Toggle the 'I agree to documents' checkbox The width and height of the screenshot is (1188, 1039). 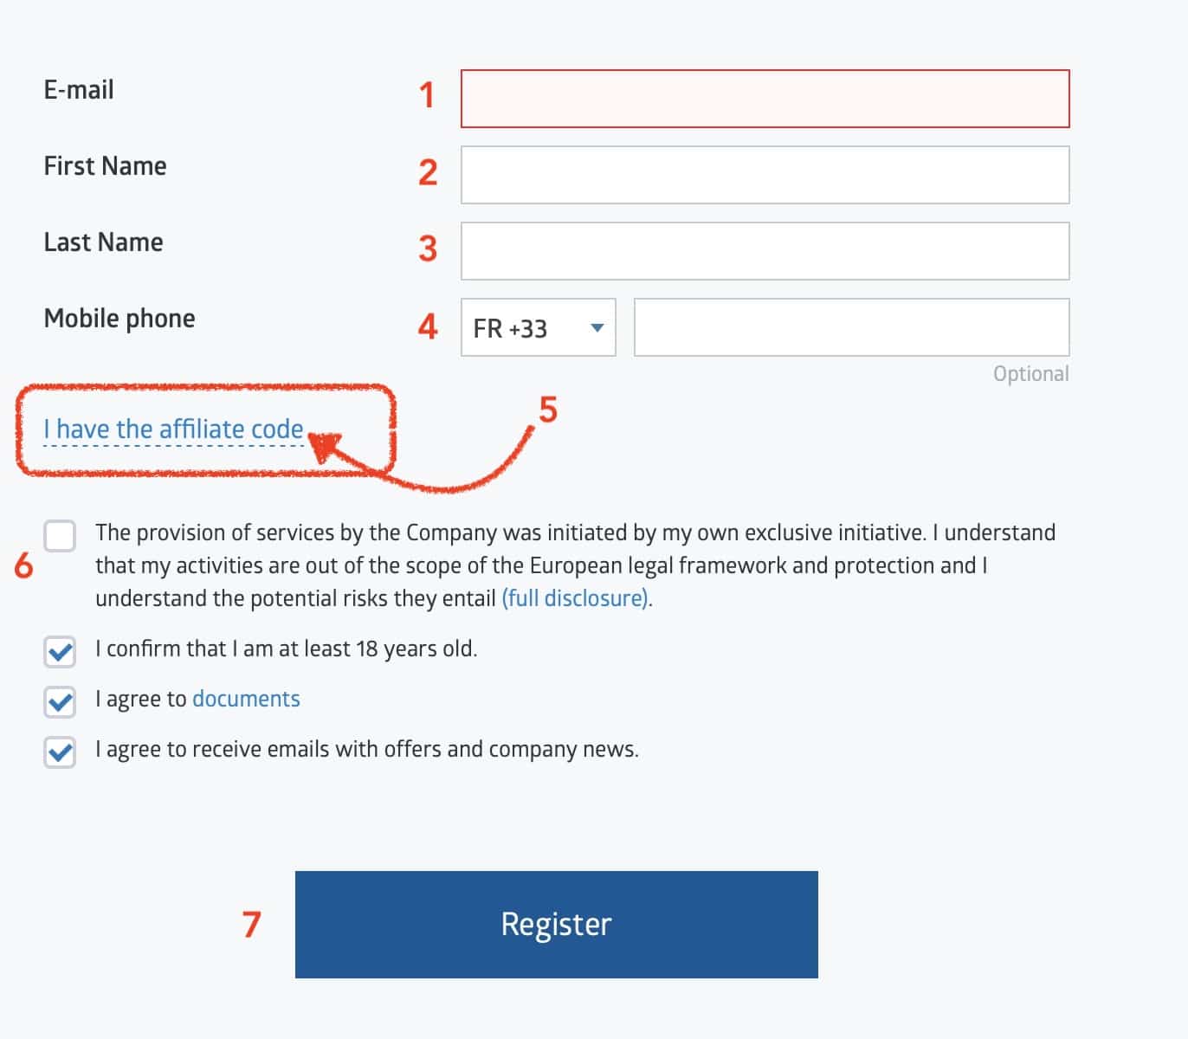point(60,702)
